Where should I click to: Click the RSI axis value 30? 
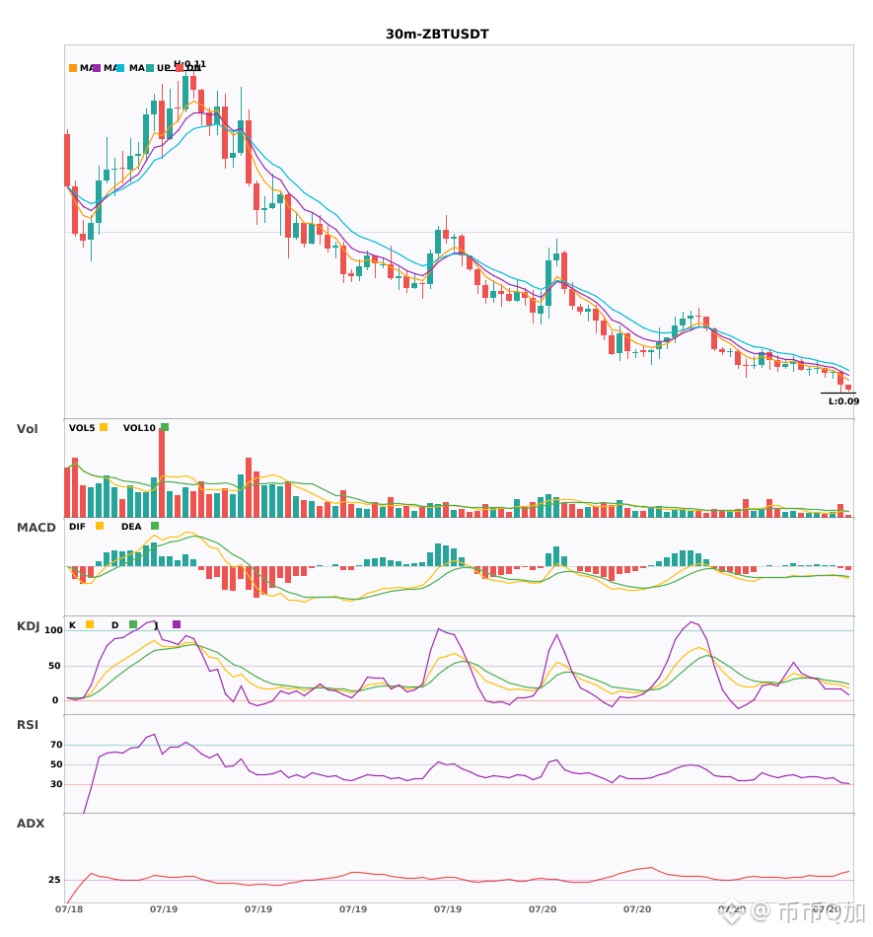(56, 784)
